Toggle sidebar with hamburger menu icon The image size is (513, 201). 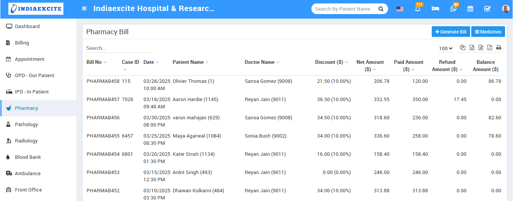(84, 9)
